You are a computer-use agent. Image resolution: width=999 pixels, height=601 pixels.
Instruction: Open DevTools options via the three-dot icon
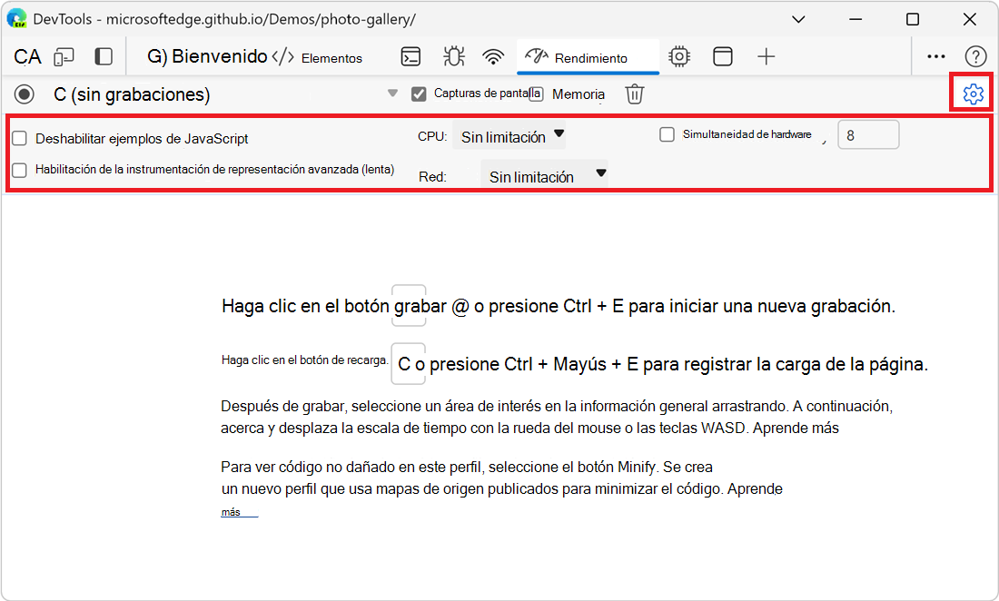coord(935,55)
